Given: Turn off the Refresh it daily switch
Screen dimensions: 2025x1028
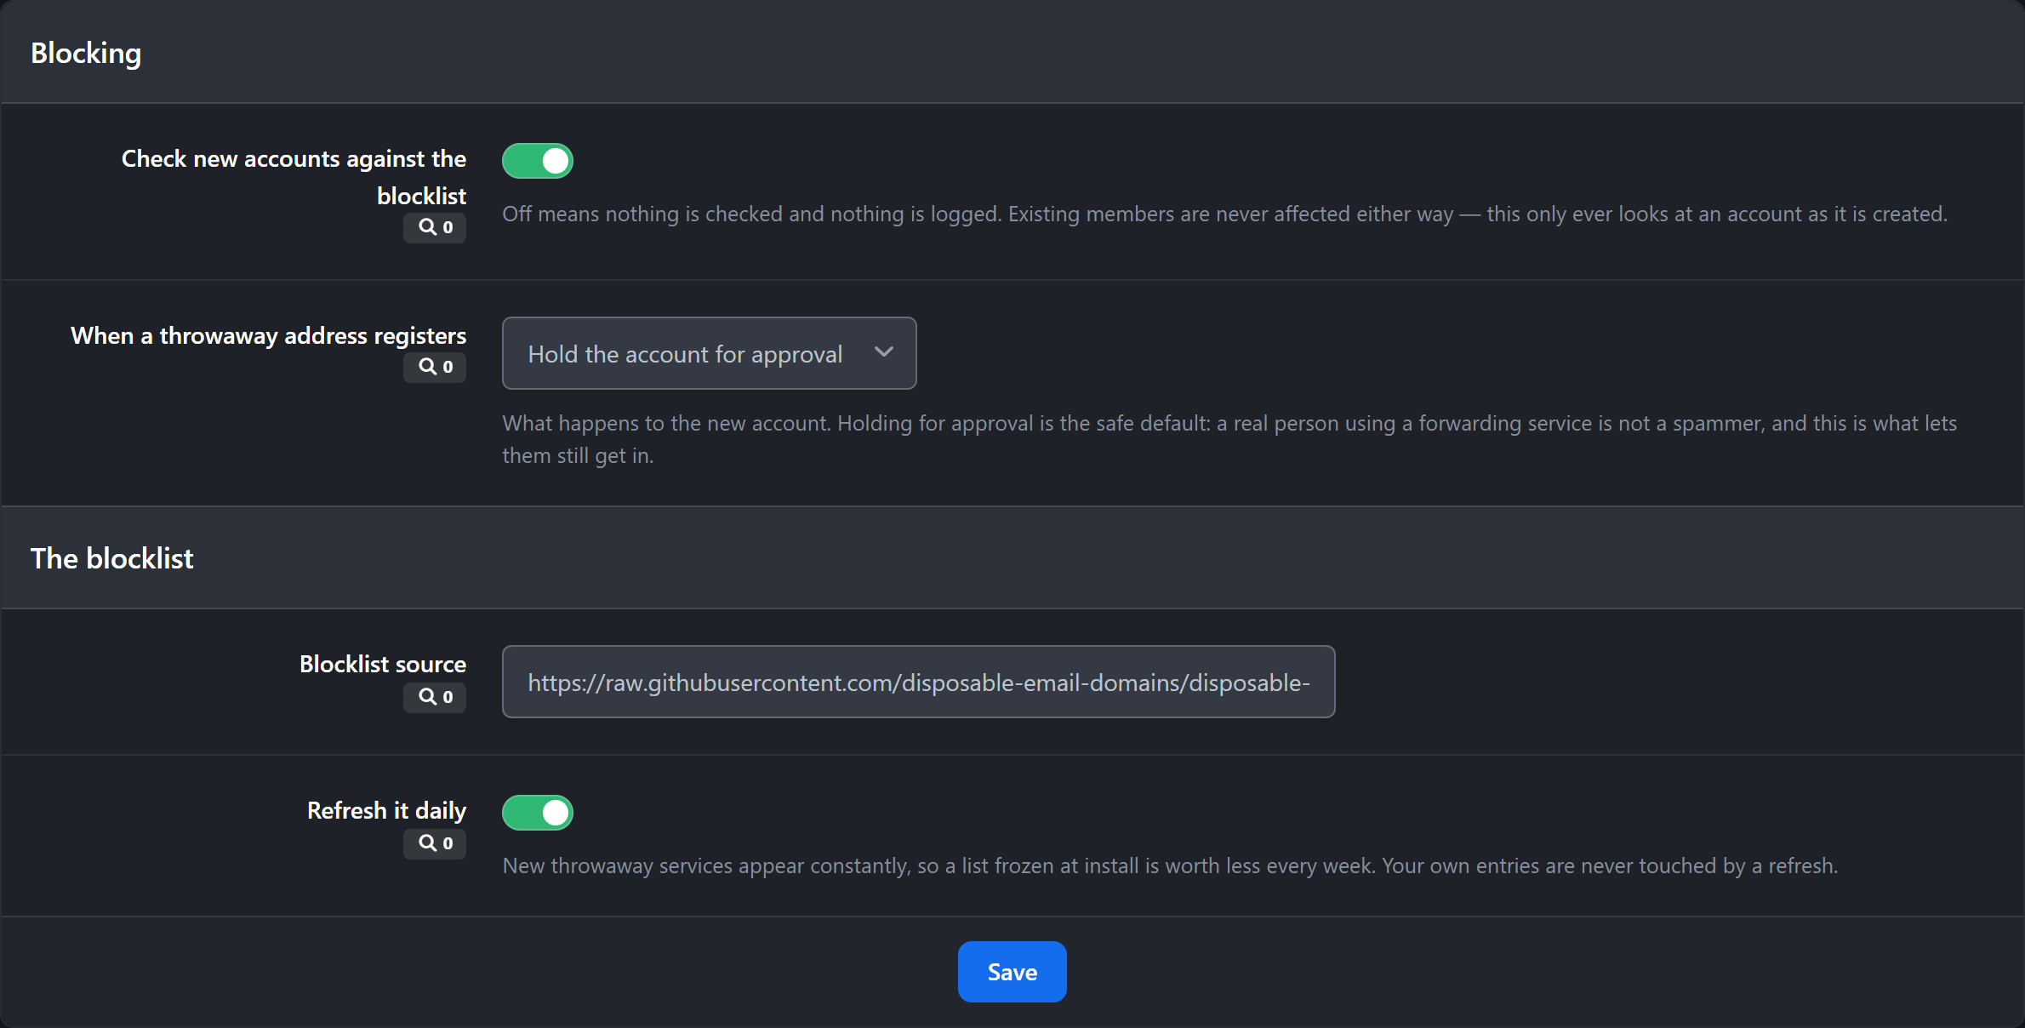Looking at the screenshot, I should [x=538, y=813].
